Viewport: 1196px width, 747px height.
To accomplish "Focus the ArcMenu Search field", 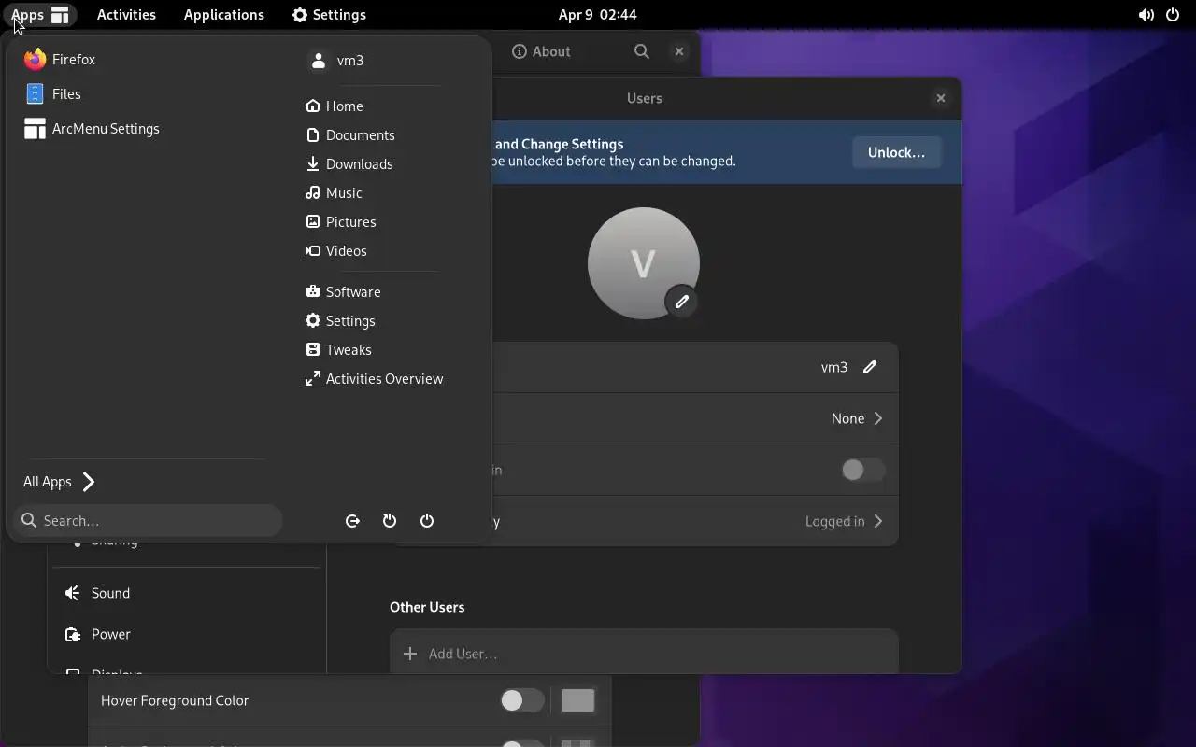I will click(149, 521).
